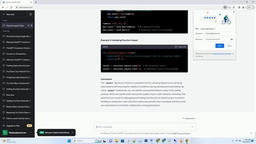Dismiss the Custom instructions tooltip with X
This screenshot has height=144, width=256.
click(72, 132)
